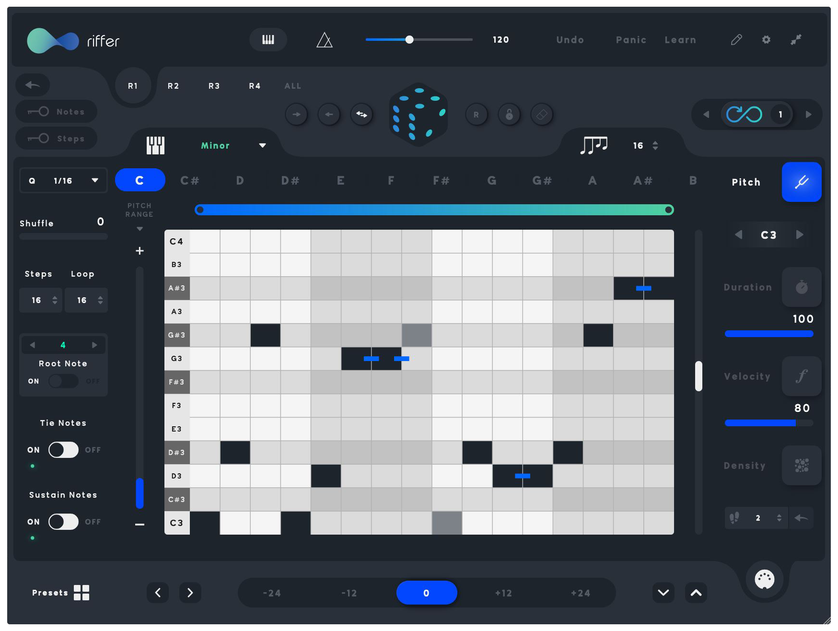Select the Velocity forte icon
Image resolution: width=838 pixels, height=631 pixels.
coord(801,376)
